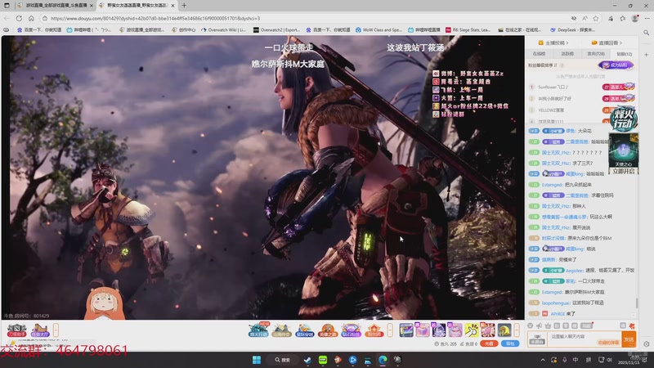Image resolution: width=654 pixels, height=368 pixels.
Task: Close the 游戏直播 browser tab
Action: pos(92,6)
